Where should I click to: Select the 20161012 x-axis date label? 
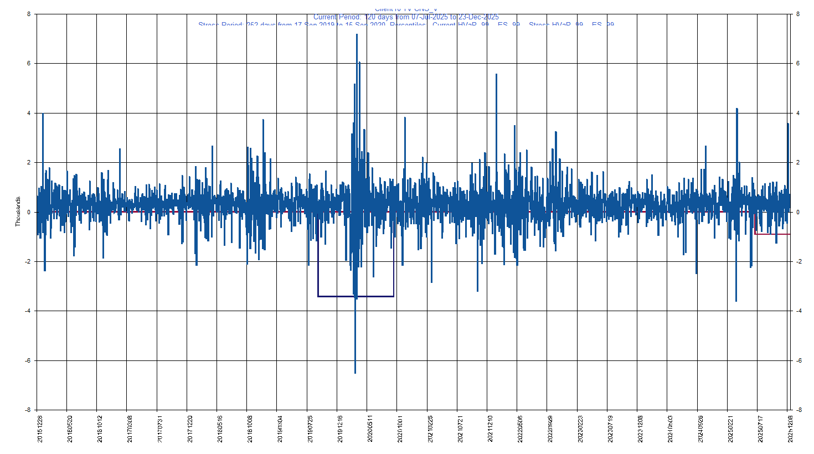[100, 429]
